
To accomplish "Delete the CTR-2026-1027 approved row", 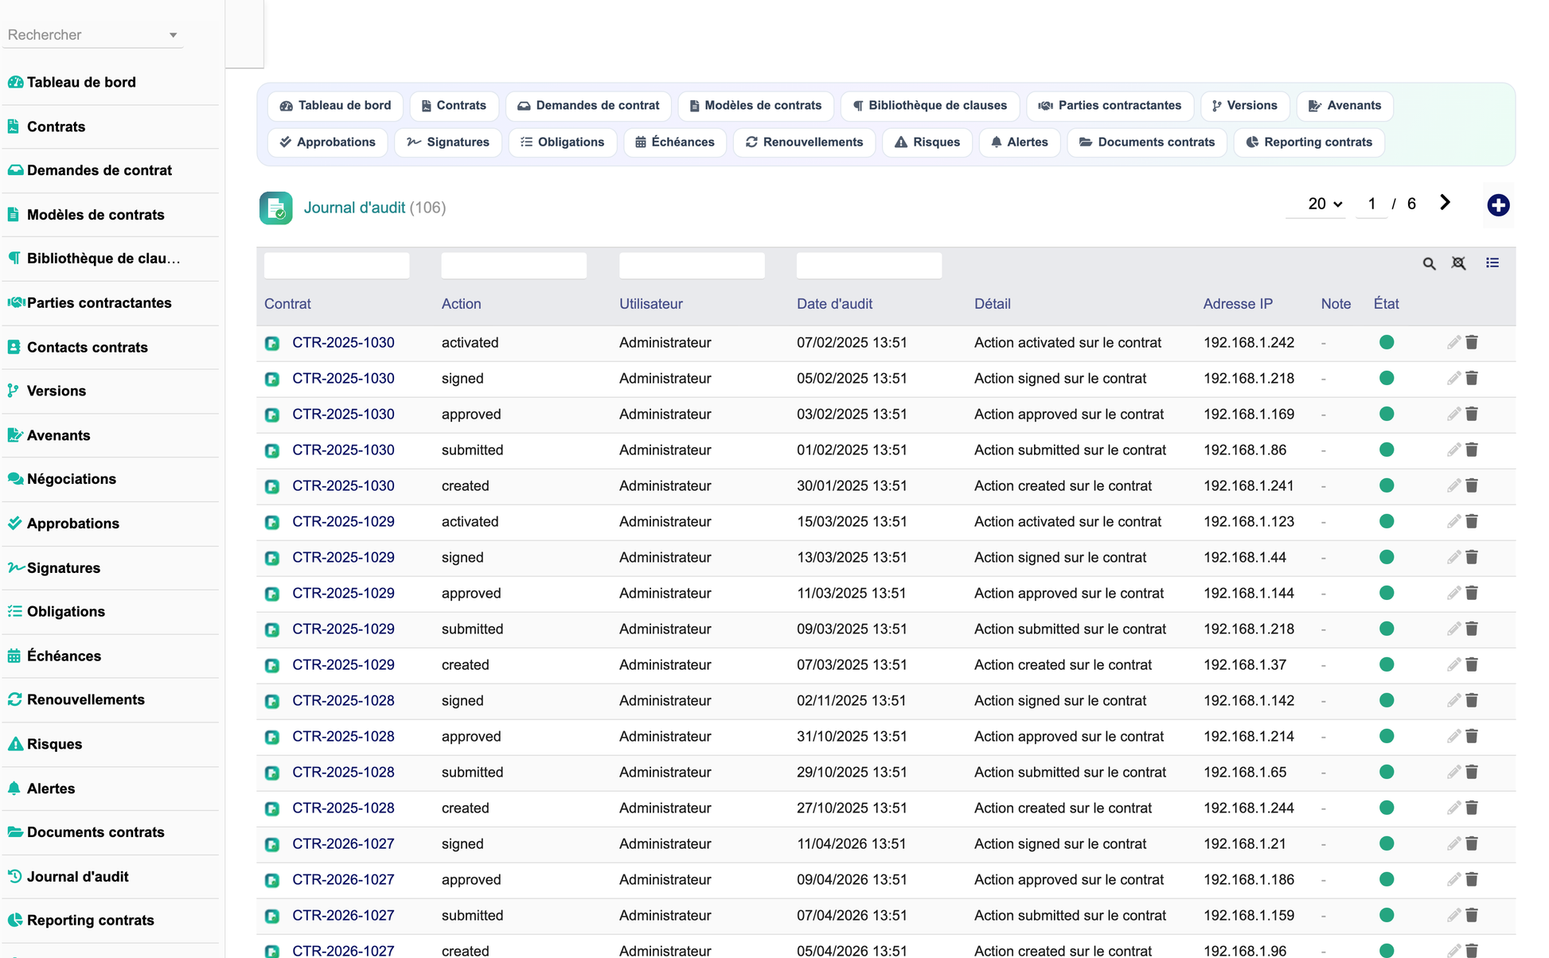I will pos(1472,879).
